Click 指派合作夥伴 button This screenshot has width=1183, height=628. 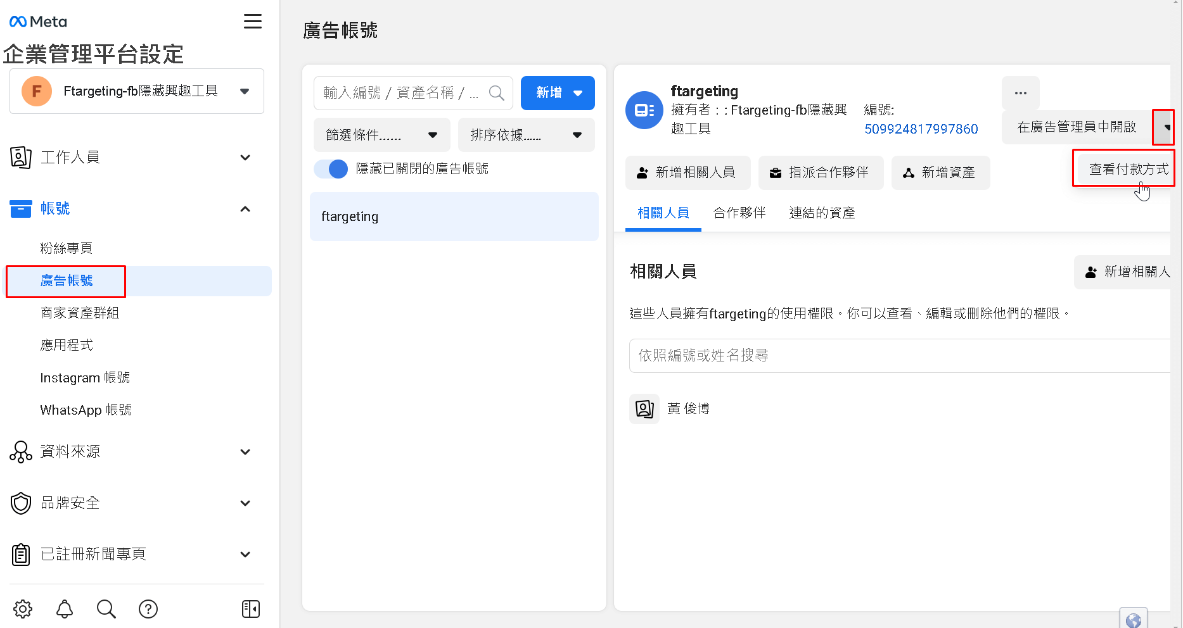[x=821, y=173]
